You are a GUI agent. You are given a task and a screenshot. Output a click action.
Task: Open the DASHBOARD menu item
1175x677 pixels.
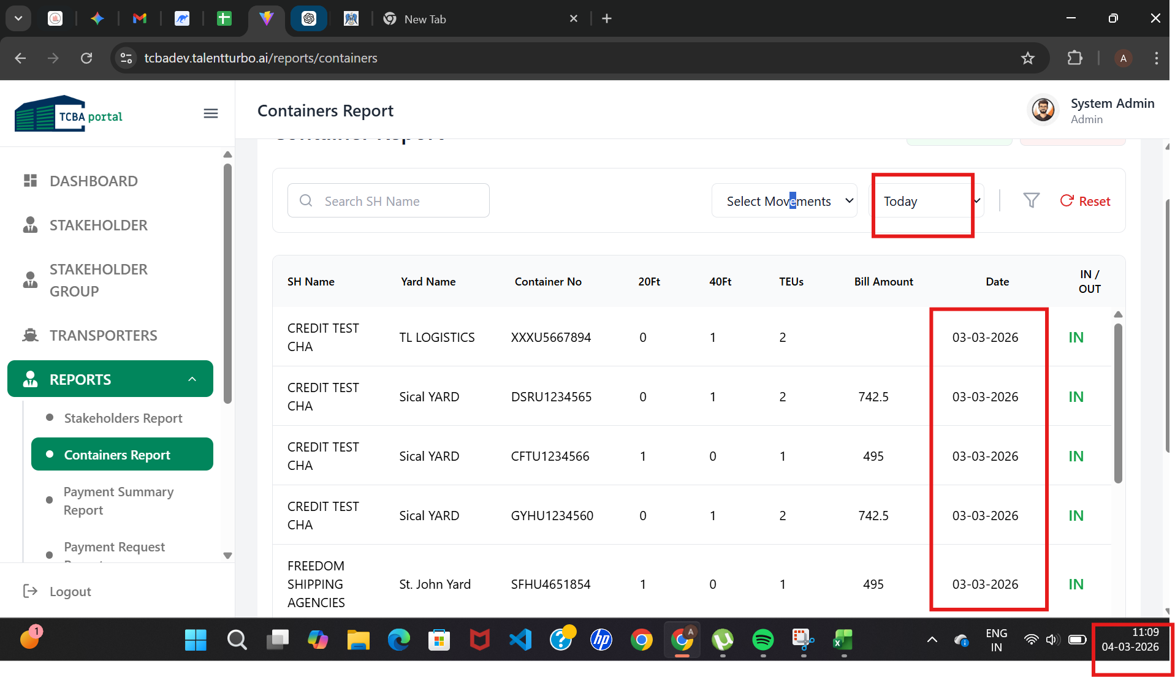(x=93, y=181)
